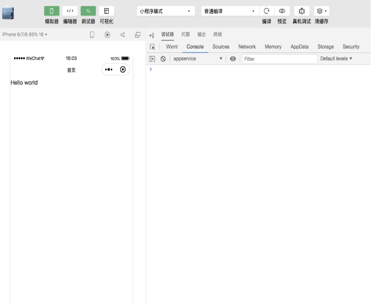Clear the console with ban icon

163,59
